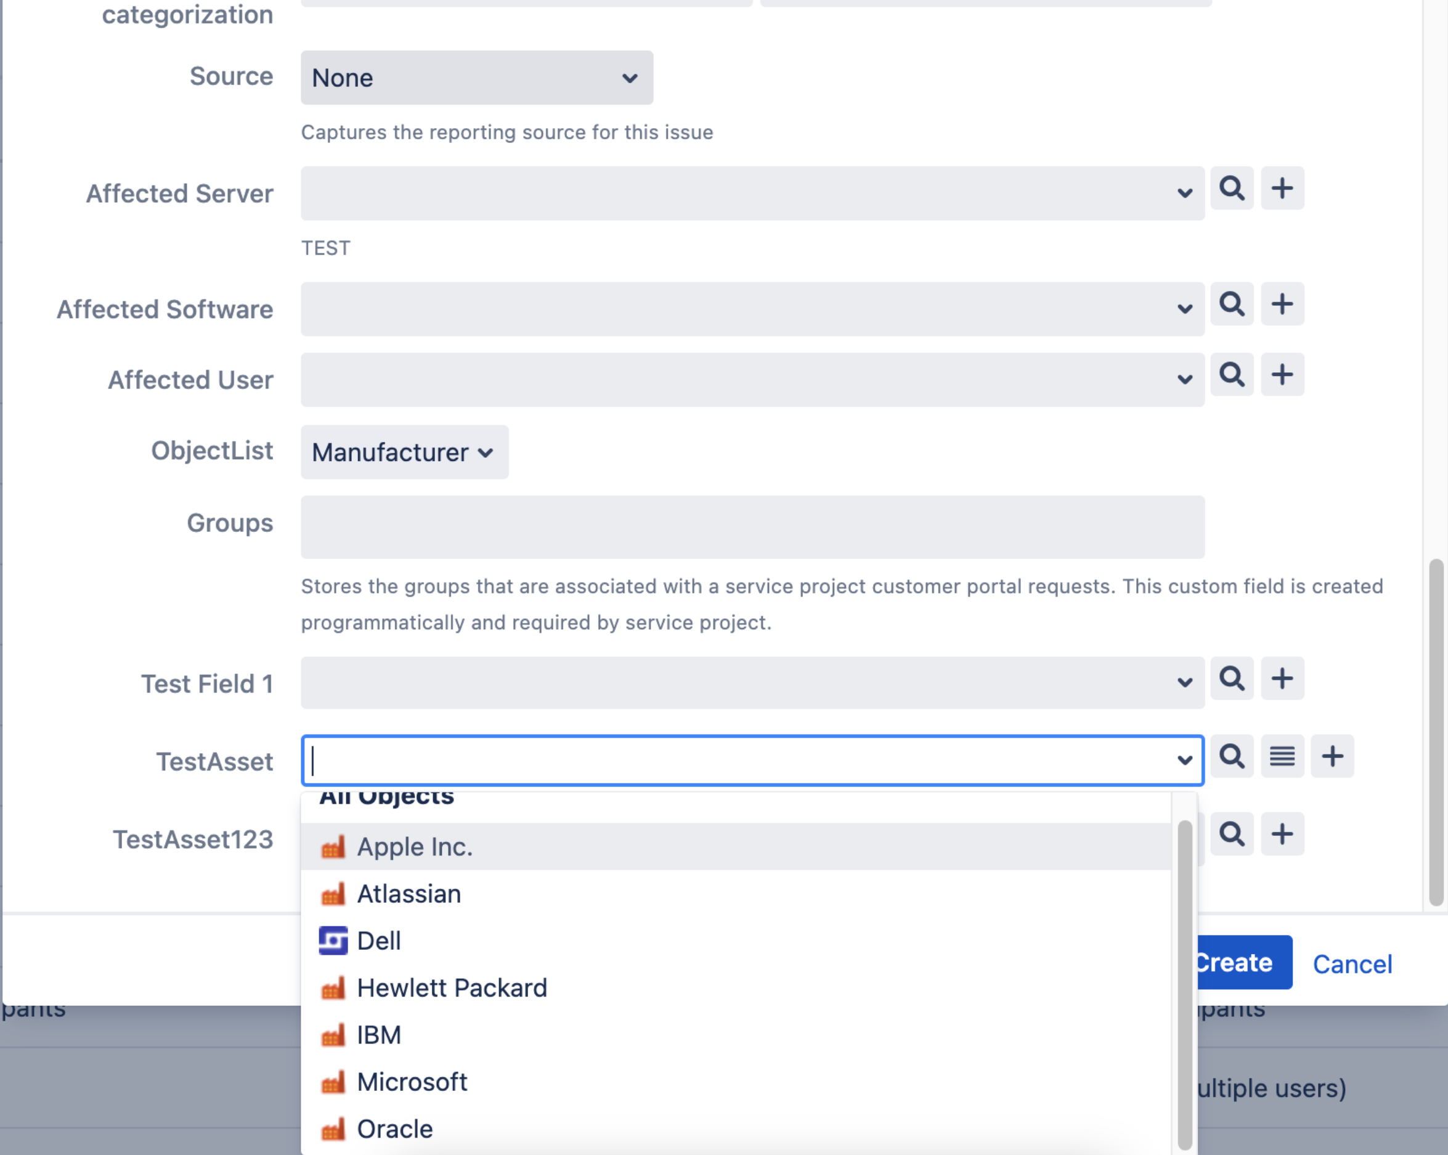
Task: Open object search for Affected Software
Action: [x=1232, y=304]
